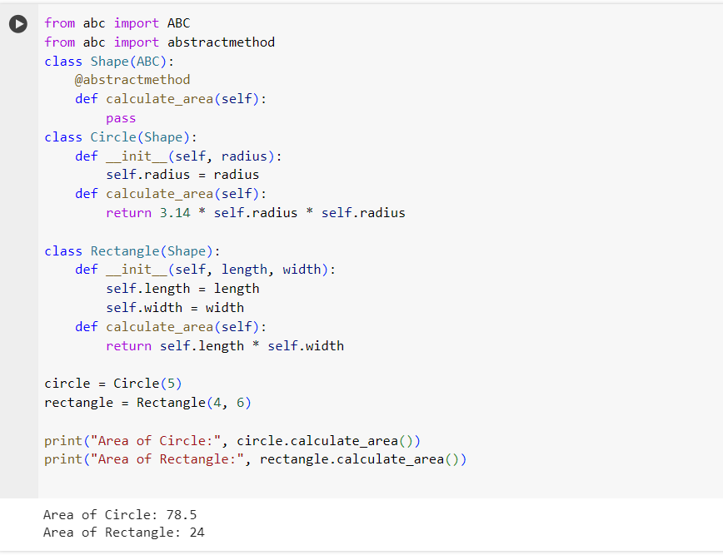Click the gray cell gutter margin

(18, 250)
